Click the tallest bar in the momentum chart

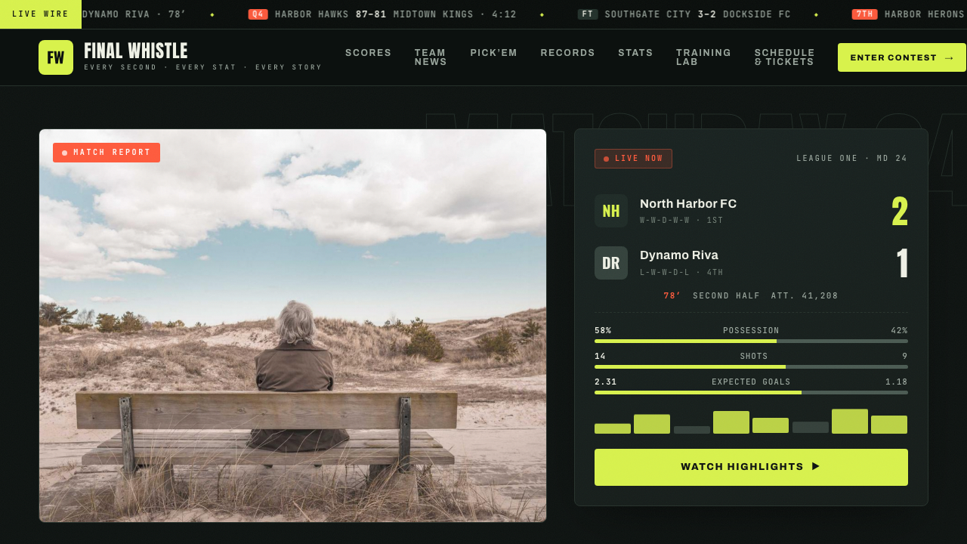[x=850, y=422]
